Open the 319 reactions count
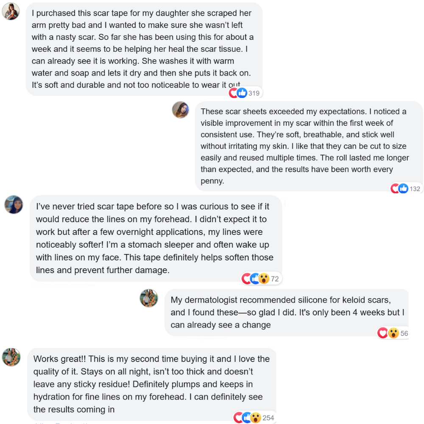This screenshot has height=424, width=424. pyautogui.click(x=254, y=93)
